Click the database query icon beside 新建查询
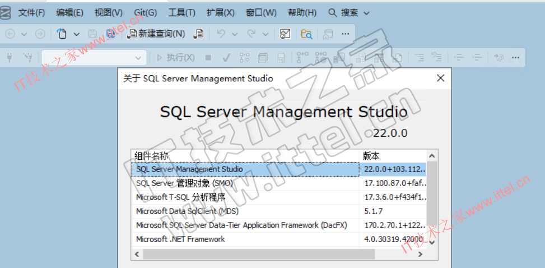Screen dimensions: 545x268 [198, 34]
